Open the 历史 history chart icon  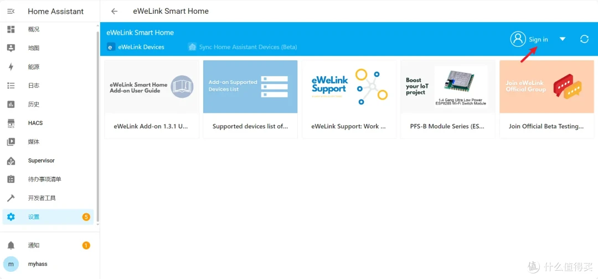tap(11, 104)
